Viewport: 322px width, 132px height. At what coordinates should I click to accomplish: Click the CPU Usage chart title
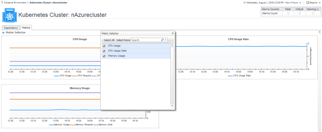click(x=80, y=39)
